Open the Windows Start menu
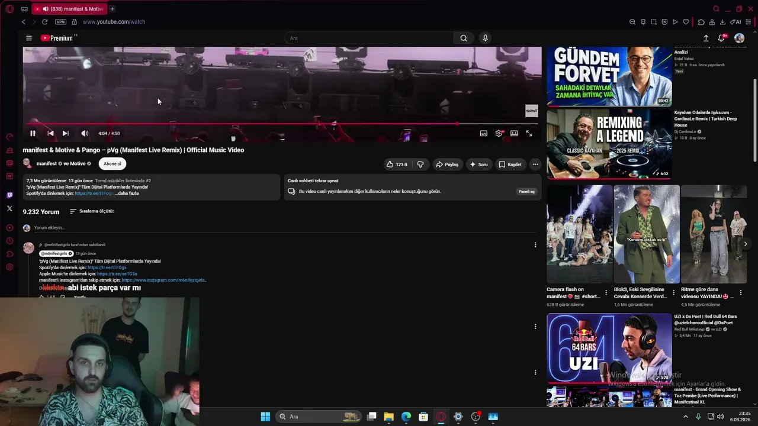 pos(265,417)
